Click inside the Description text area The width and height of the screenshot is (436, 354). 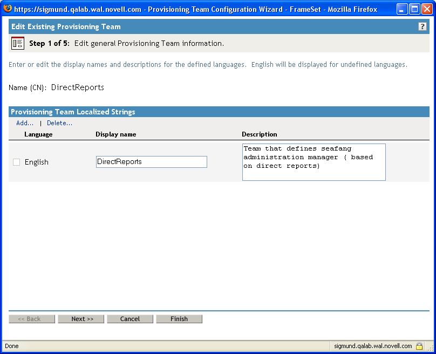pos(314,162)
